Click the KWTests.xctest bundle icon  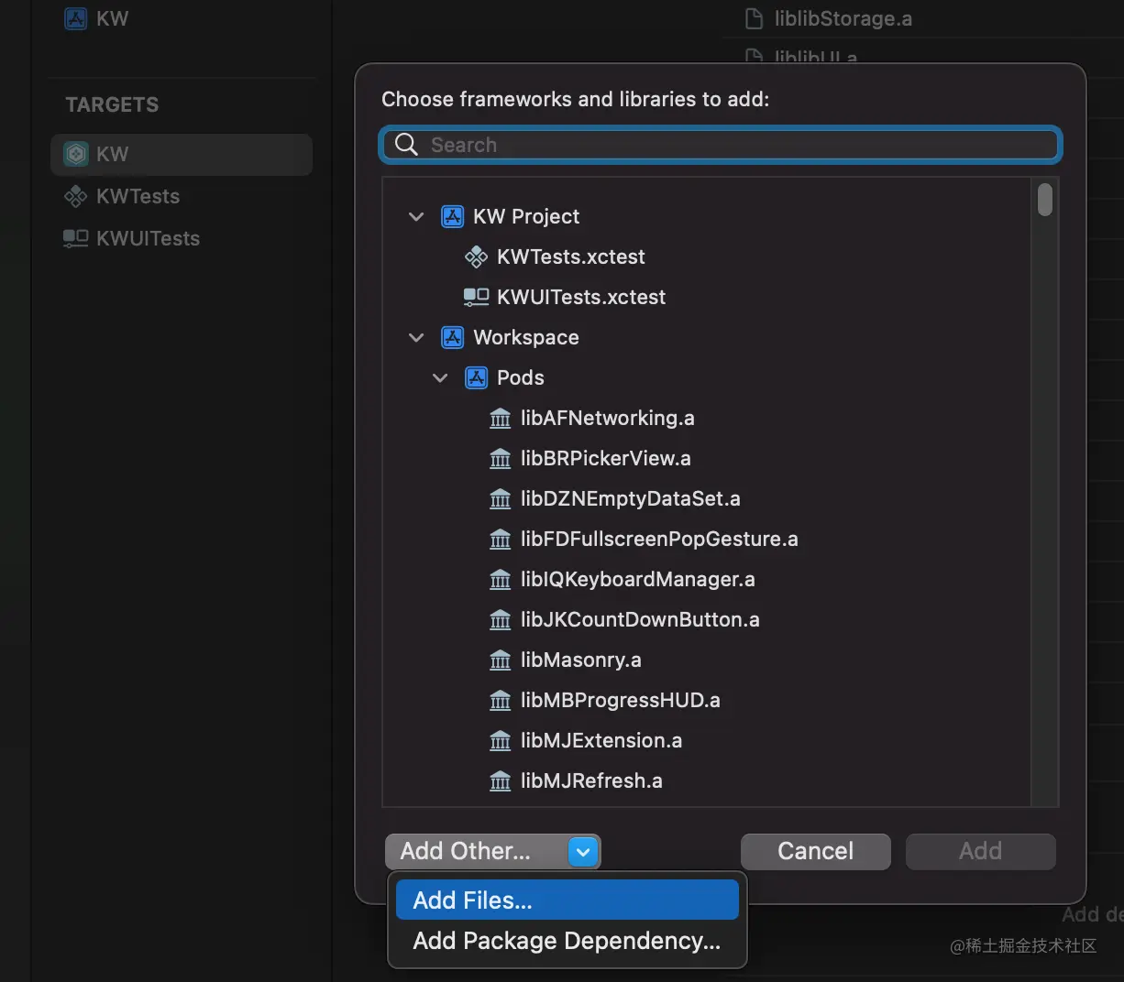coord(477,256)
